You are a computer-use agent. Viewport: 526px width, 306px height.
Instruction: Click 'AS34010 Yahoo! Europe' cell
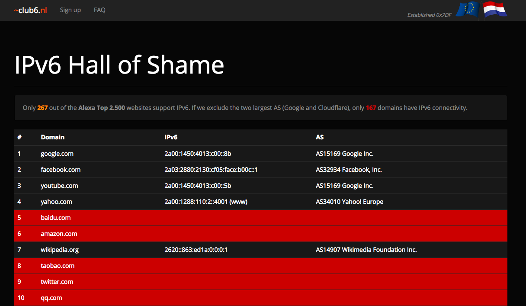pos(350,202)
